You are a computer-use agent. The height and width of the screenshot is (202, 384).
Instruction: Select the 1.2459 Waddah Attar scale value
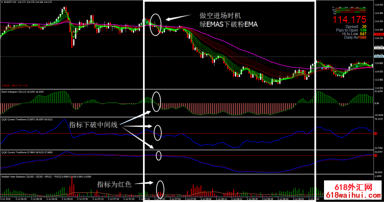pos(379,176)
